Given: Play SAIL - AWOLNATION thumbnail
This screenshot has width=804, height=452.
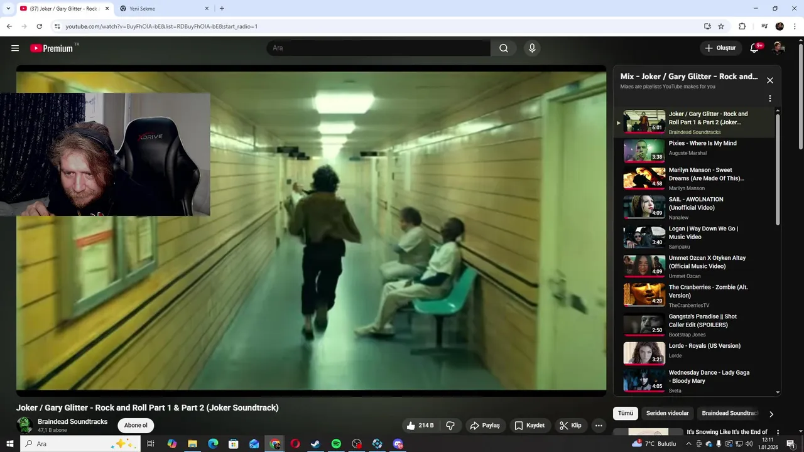Looking at the screenshot, I should (644, 206).
